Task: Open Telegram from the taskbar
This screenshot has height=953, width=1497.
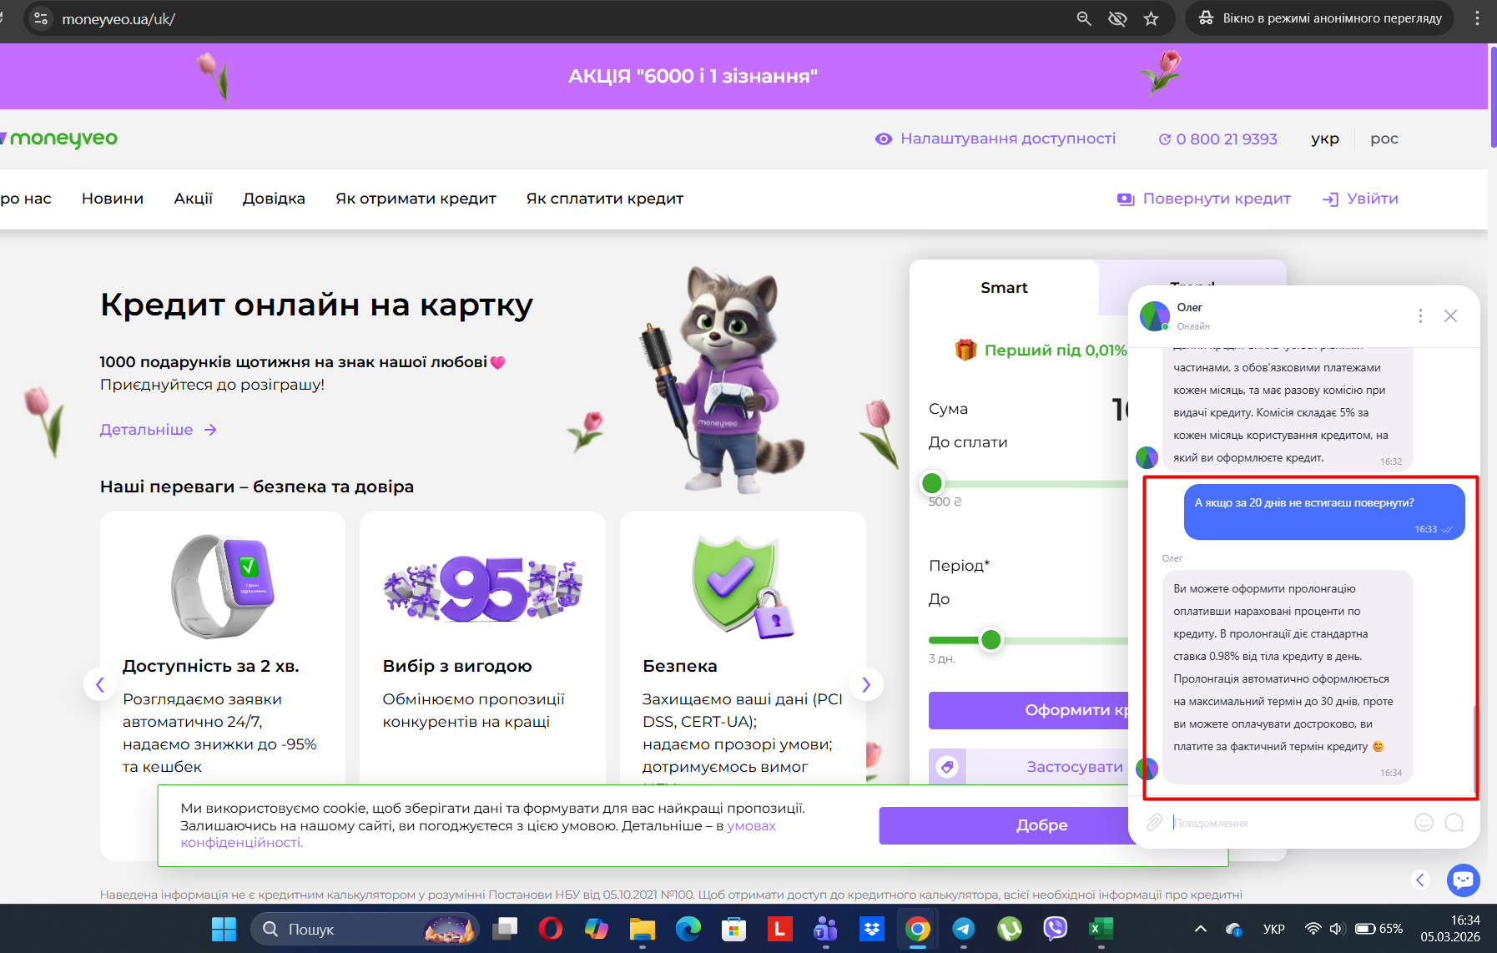Action: point(964,929)
